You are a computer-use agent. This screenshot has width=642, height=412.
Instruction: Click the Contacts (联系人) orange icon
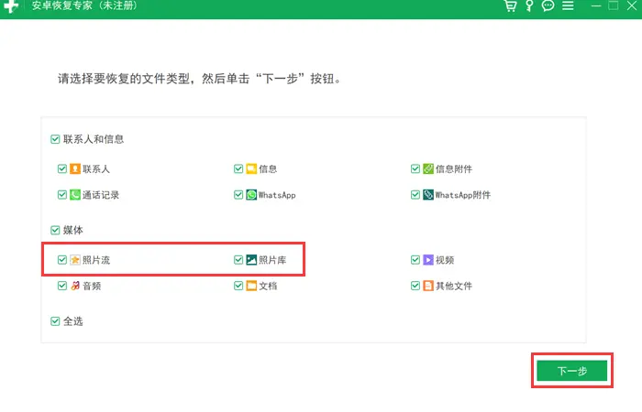(75, 168)
